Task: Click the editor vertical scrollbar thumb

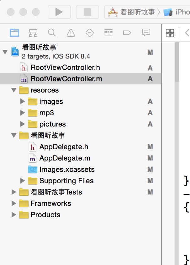Action: [177, 62]
